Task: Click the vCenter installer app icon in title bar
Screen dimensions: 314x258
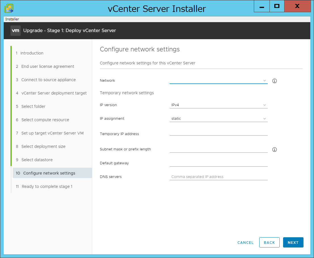Action: [x=9, y=8]
